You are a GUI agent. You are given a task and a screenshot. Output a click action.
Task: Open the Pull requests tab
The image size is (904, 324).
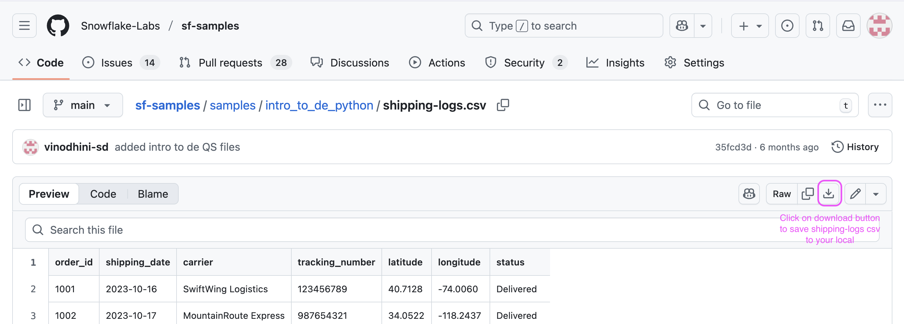[230, 63]
